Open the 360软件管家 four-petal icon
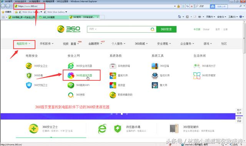 [197, 76]
